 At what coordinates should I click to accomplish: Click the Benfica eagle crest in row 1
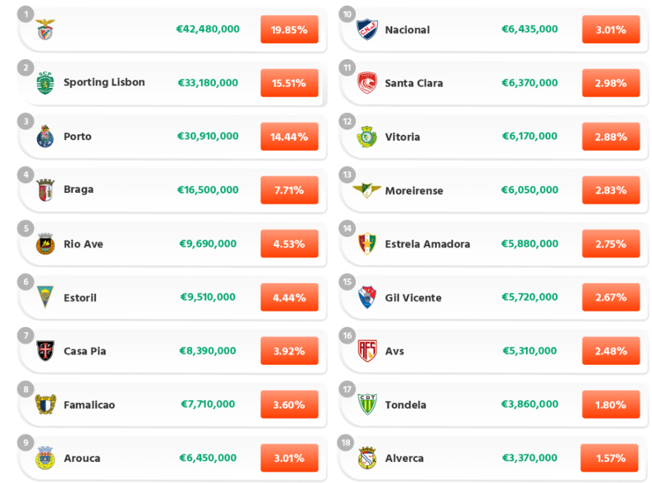click(45, 29)
